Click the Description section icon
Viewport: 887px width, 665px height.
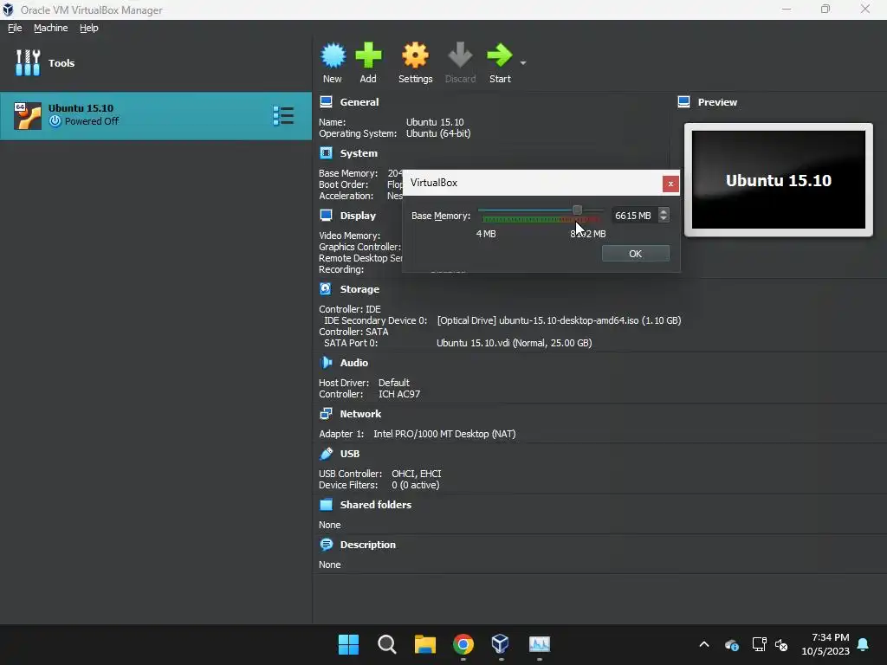coord(326,545)
